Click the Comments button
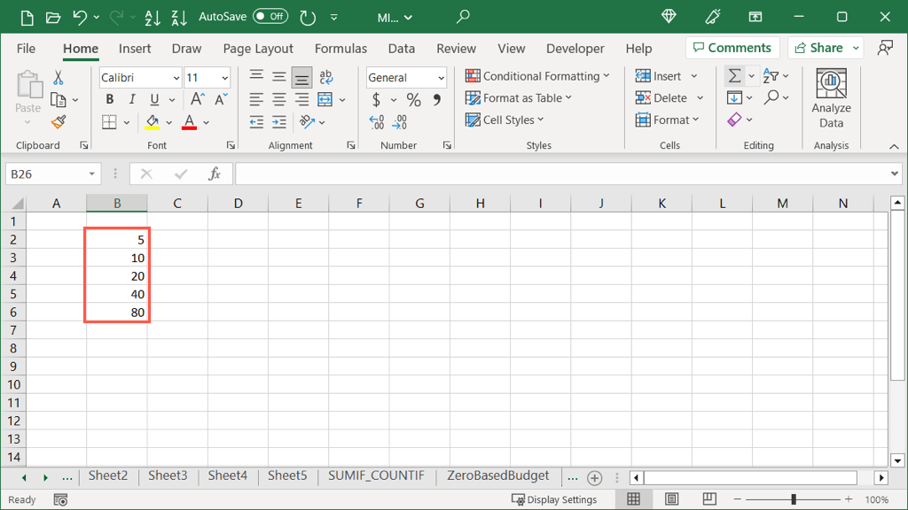This screenshot has width=908, height=510. pyautogui.click(x=732, y=48)
